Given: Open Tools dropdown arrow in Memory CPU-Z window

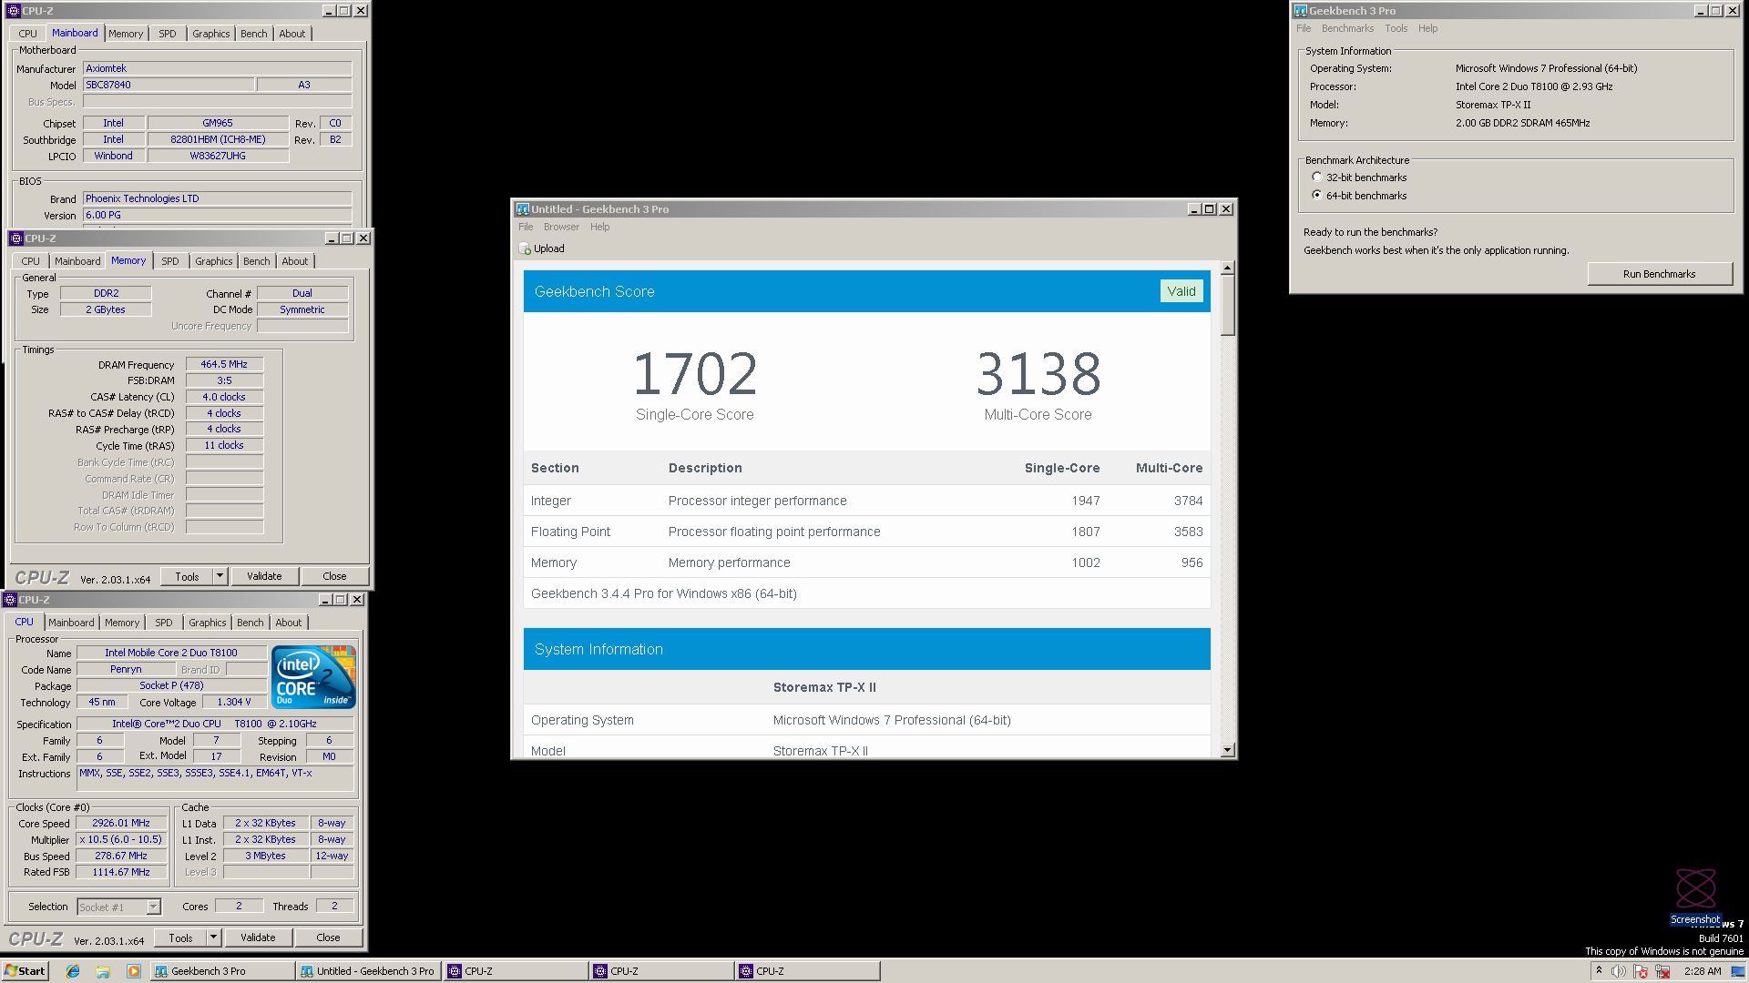Looking at the screenshot, I should 220,576.
